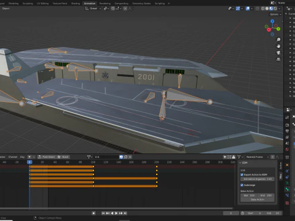Screen dimensions: 295x221
Task: Open viewport shading options dropdown
Action: pyautogui.click(x=279, y=9)
